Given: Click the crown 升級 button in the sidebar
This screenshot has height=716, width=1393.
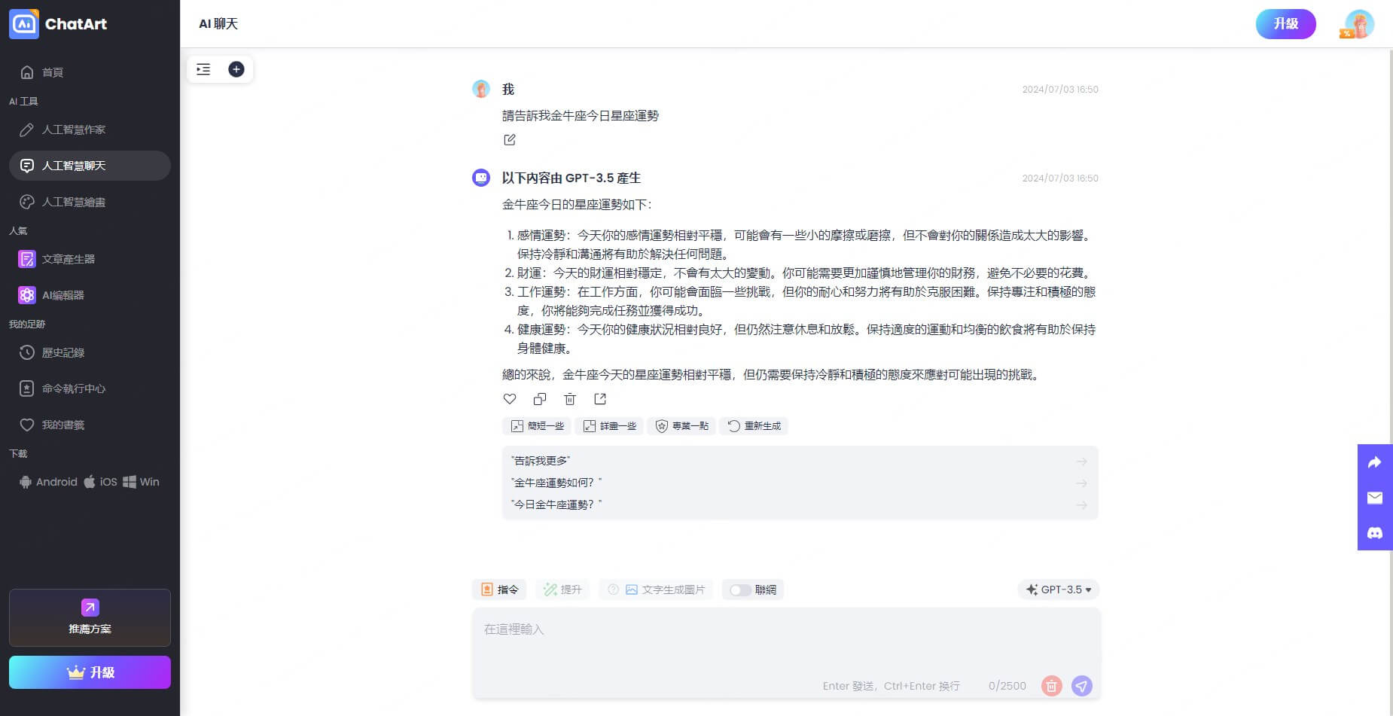Looking at the screenshot, I should point(90,672).
